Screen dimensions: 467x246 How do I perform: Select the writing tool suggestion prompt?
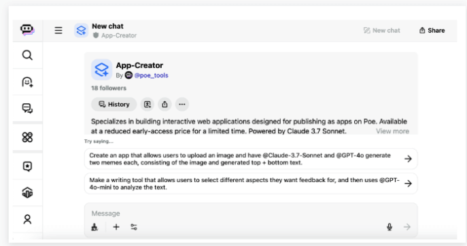(x=251, y=183)
